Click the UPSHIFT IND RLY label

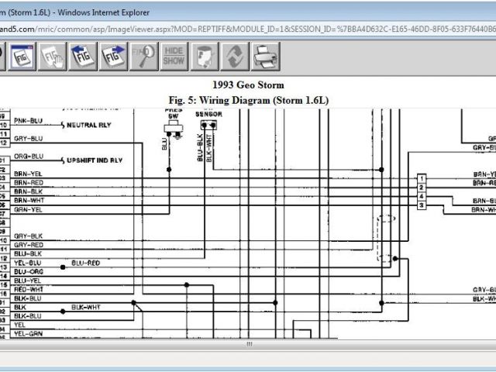tap(93, 160)
